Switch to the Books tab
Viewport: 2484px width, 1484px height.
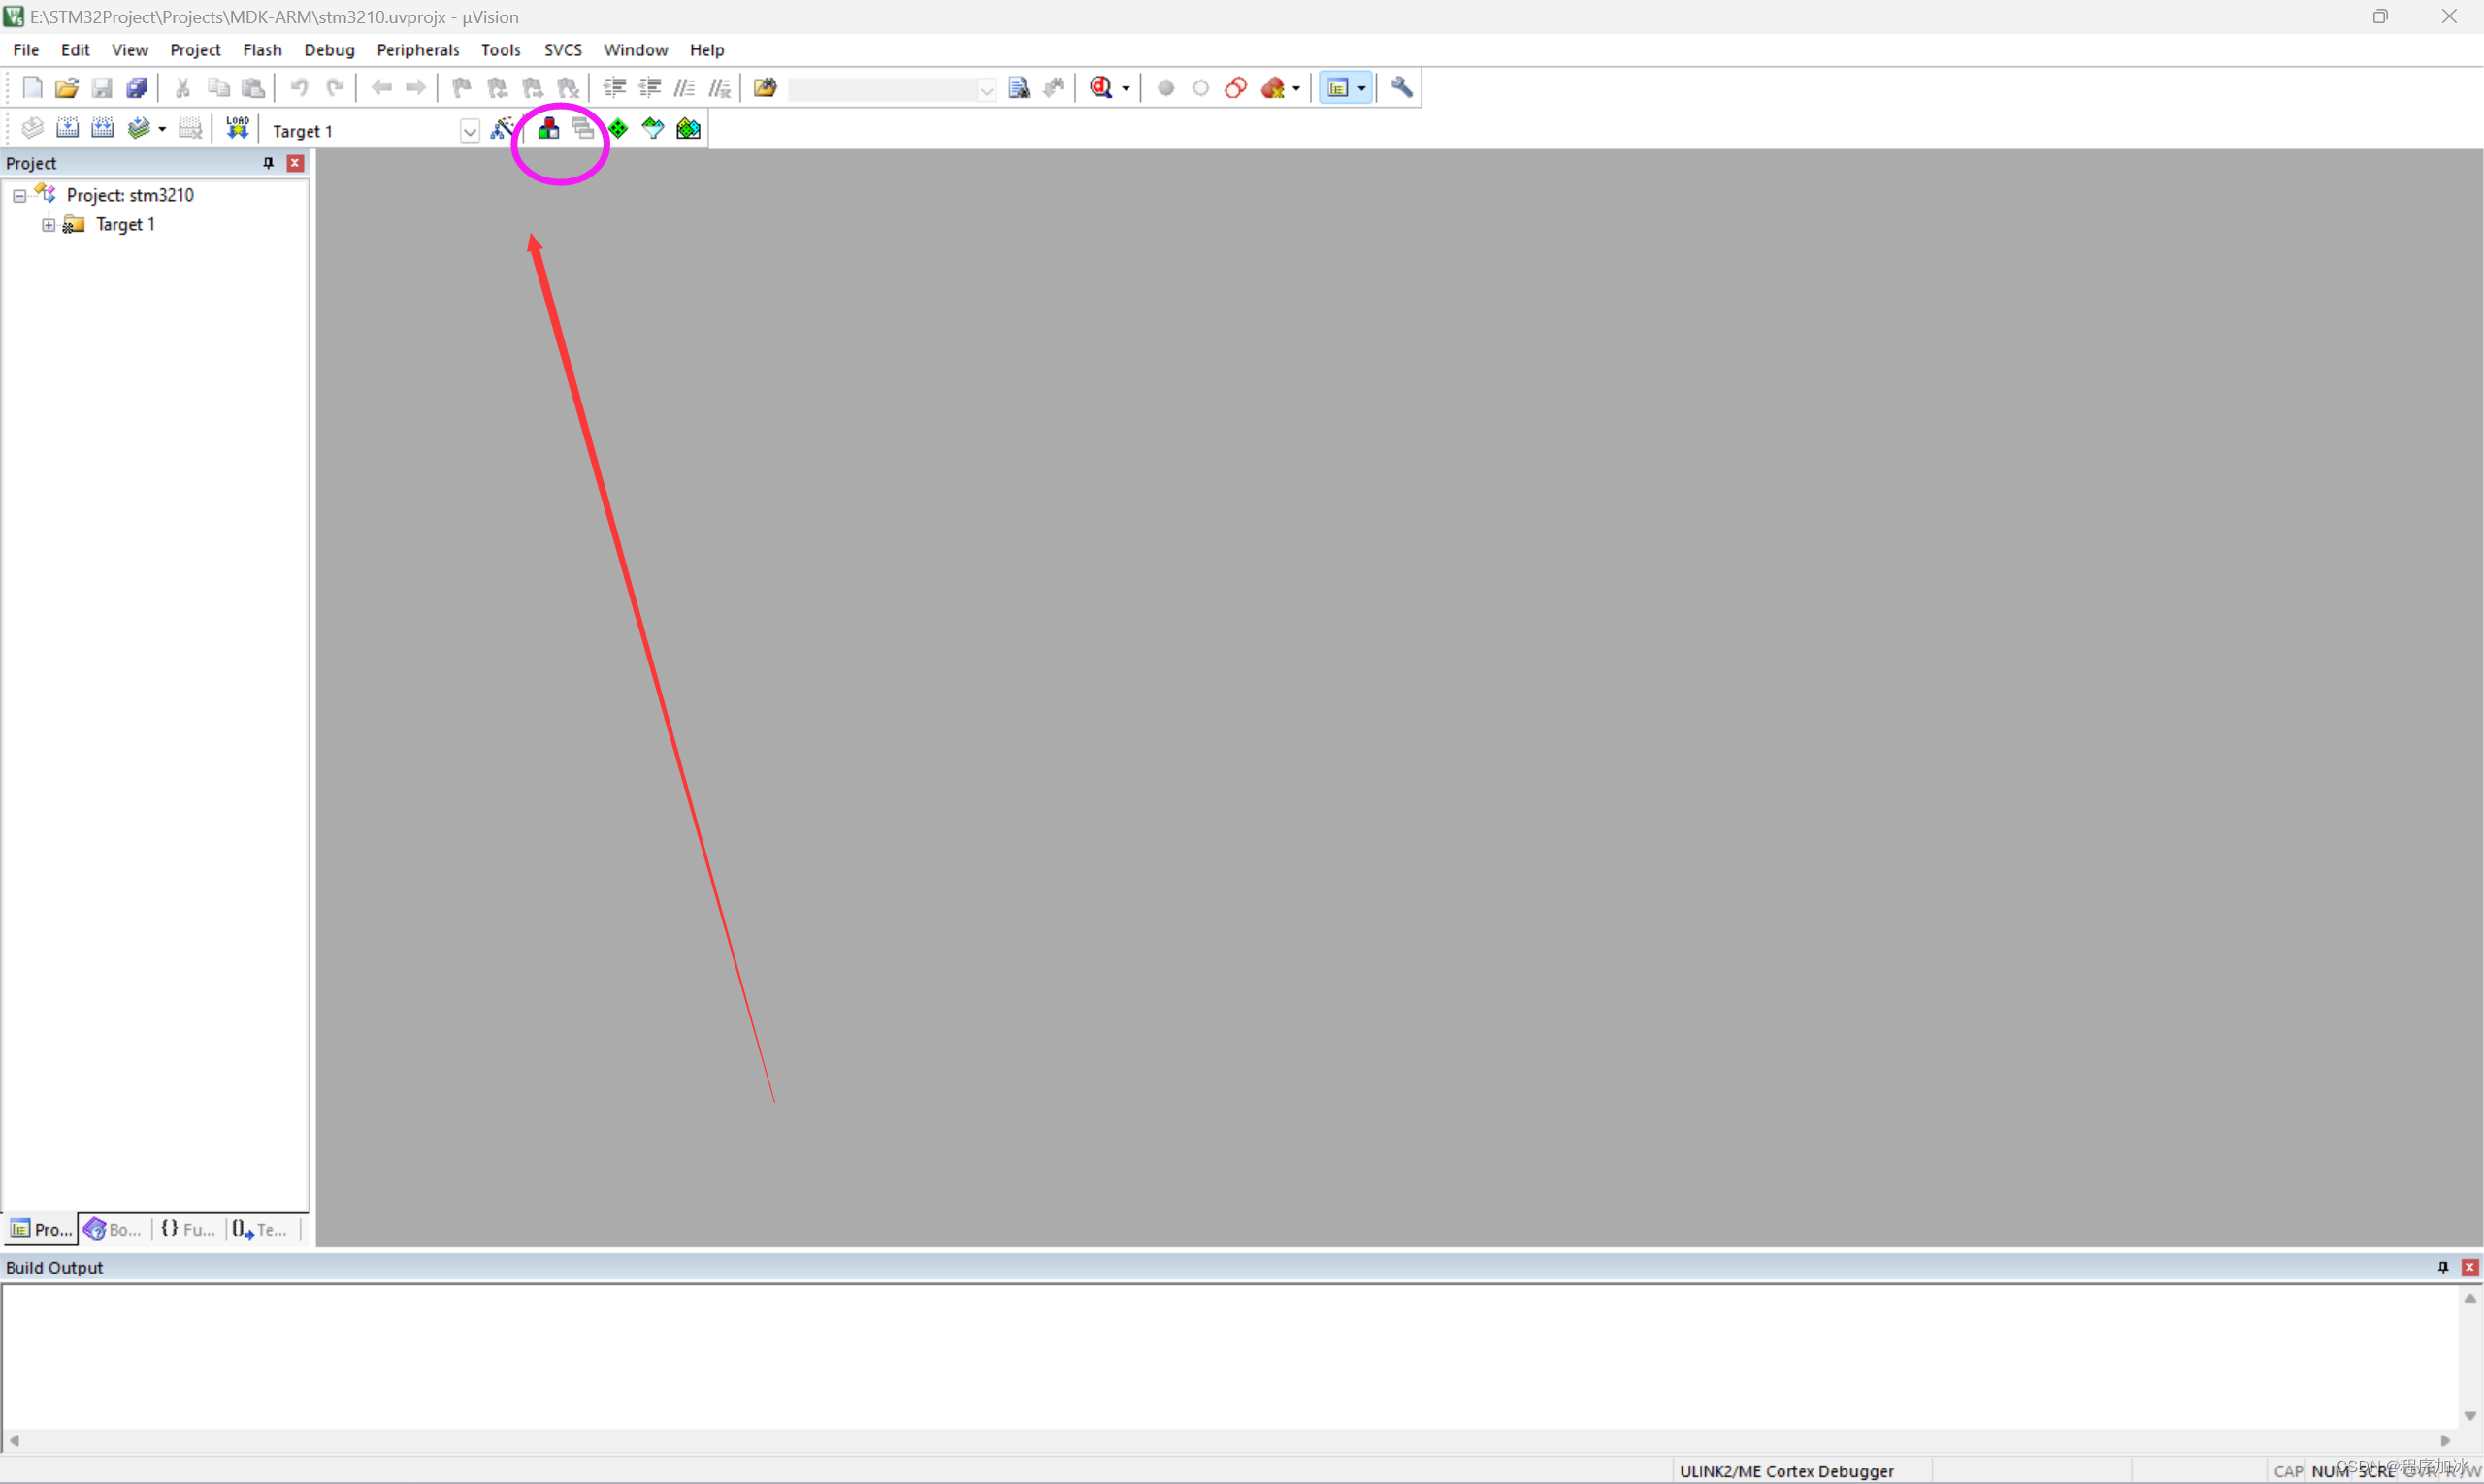[114, 1229]
